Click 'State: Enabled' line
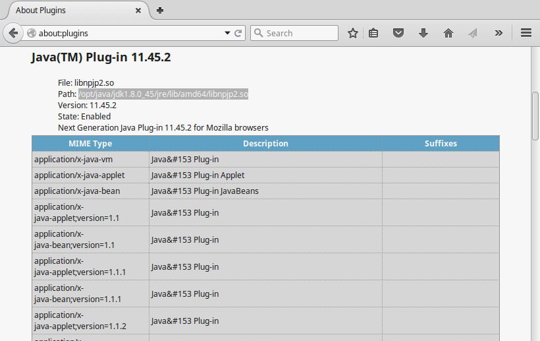This screenshot has height=341, width=540. 84,117
